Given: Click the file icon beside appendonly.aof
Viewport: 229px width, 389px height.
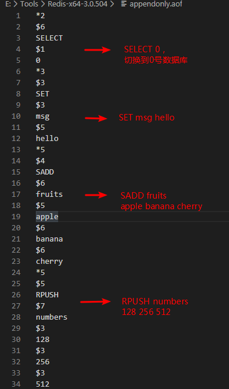Looking at the screenshot, I should click(124, 4).
